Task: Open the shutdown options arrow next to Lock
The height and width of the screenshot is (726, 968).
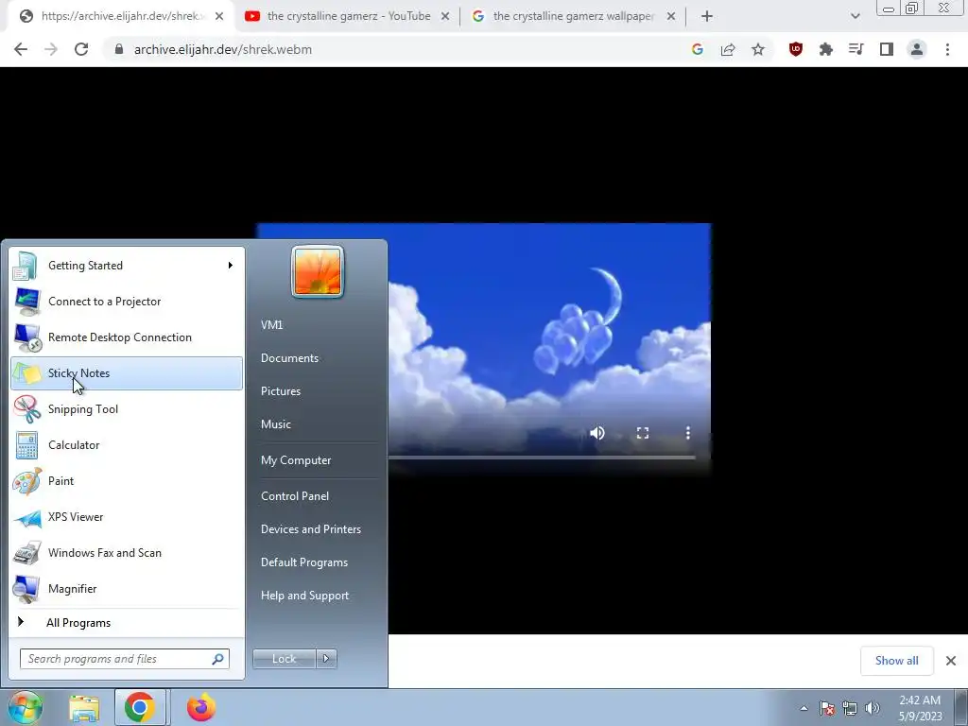Action: tap(326, 659)
